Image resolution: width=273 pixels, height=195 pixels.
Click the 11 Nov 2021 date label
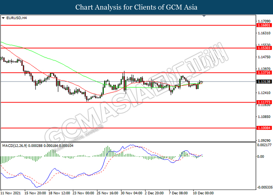[11, 193]
